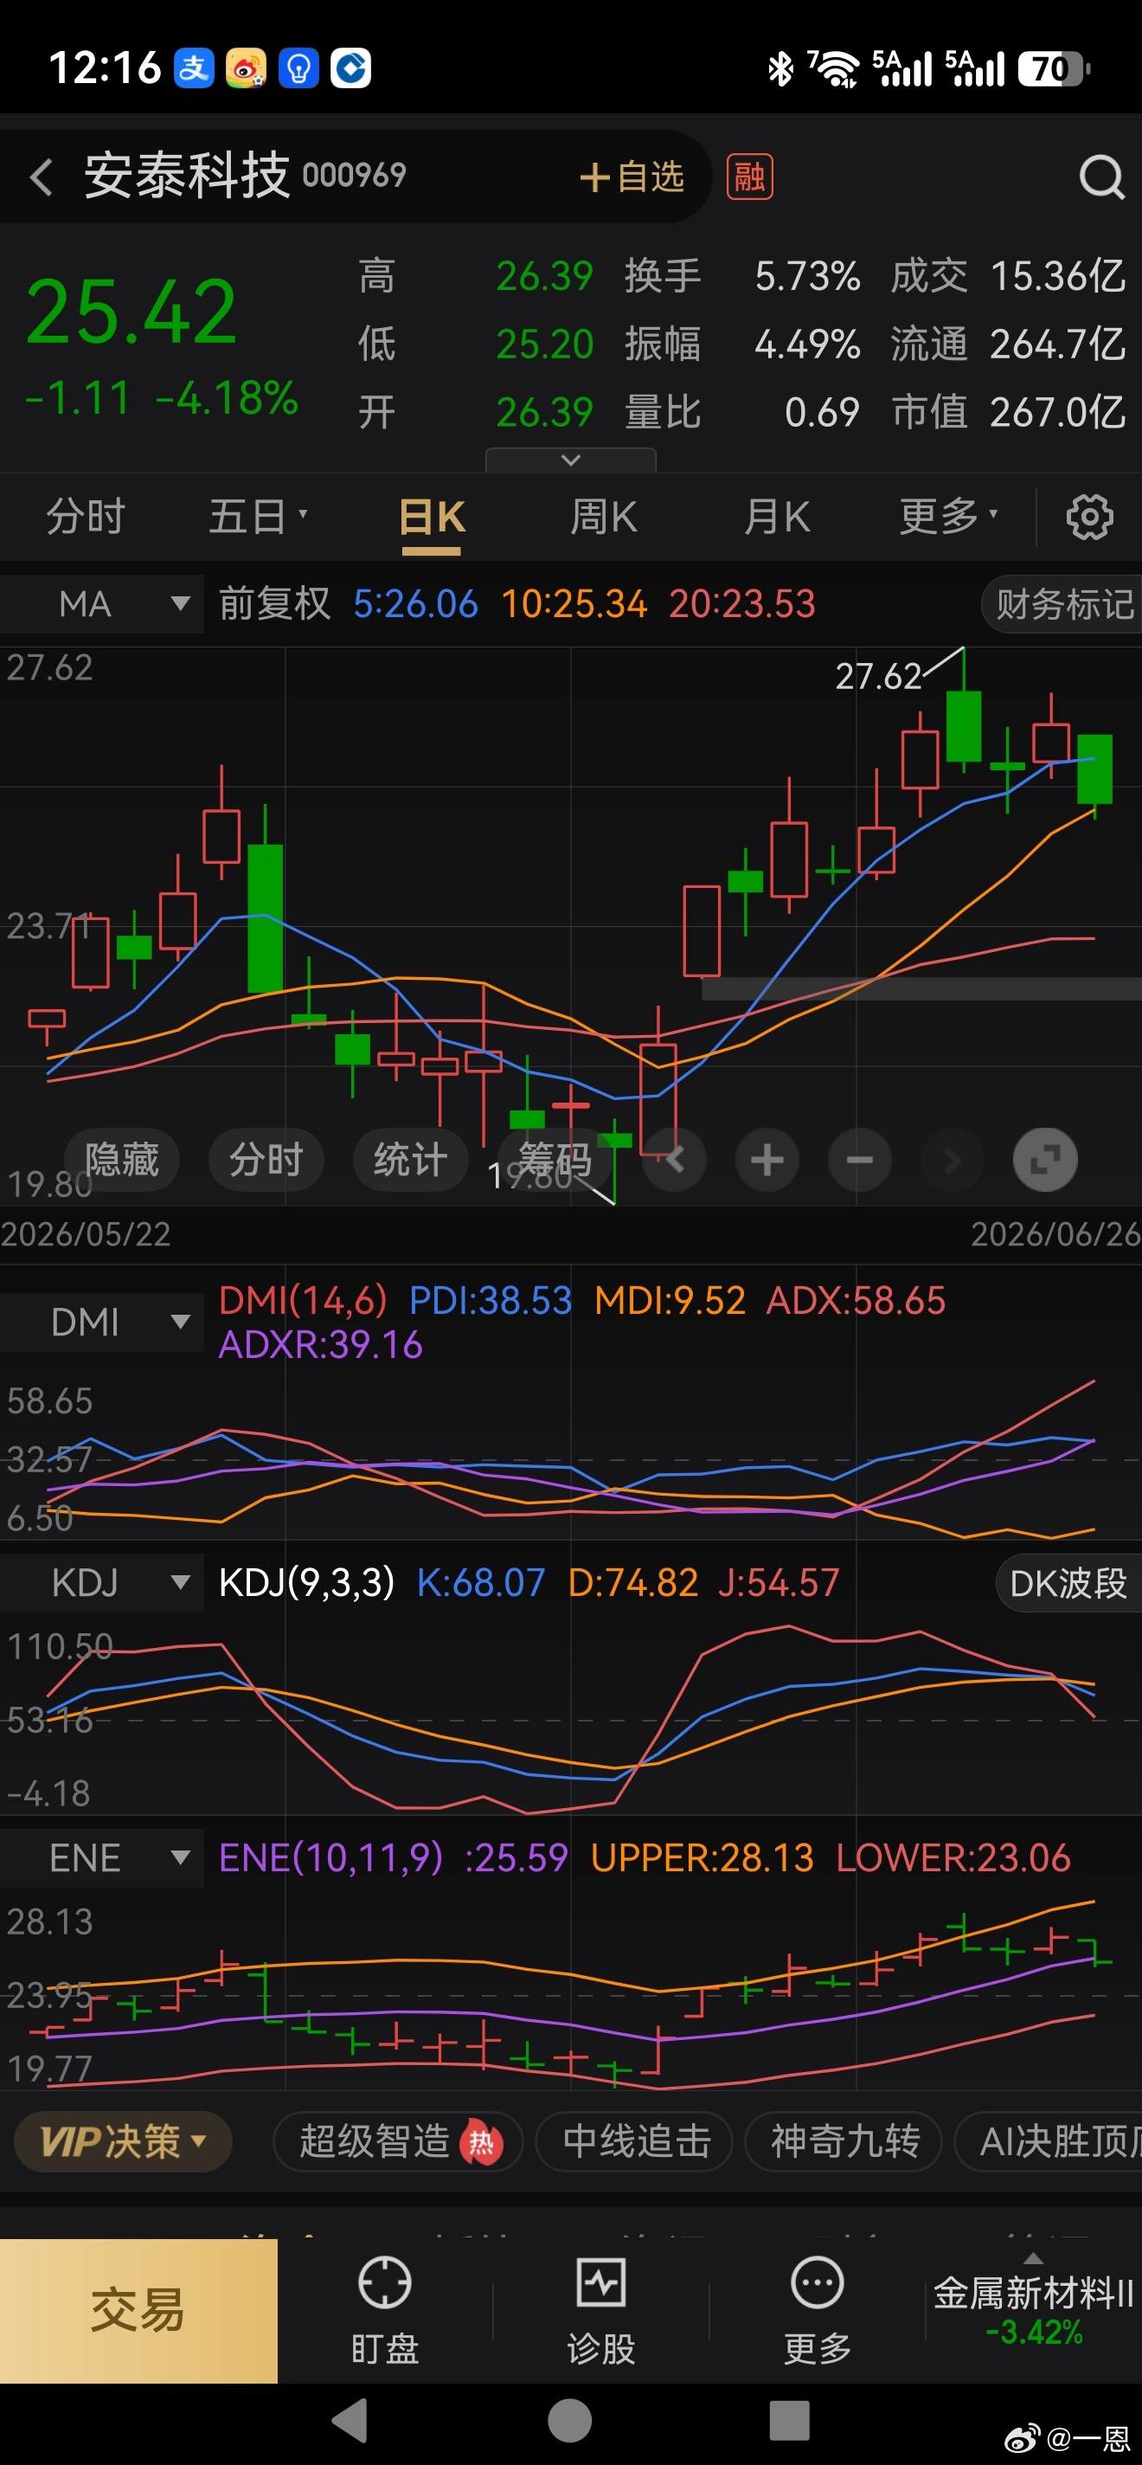Screen dimensions: 1142x2465
Task: Tap 分时 pill on K chart
Action: [x=266, y=1160]
